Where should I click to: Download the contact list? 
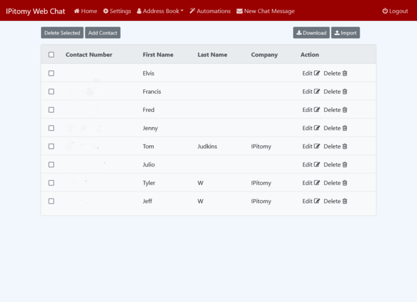[x=311, y=33]
